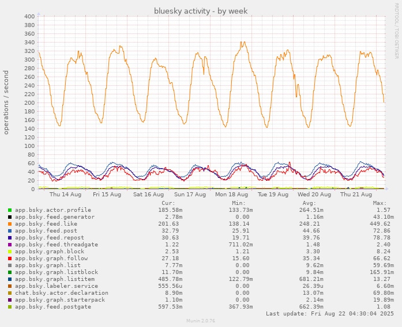Select the app.bsky.feed.threadgate legend label
Image resolution: width=402 pixels, height=327 pixels.
pyautogui.click(x=57, y=245)
